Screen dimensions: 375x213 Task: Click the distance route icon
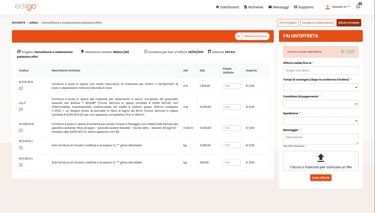click(x=209, y=51)
